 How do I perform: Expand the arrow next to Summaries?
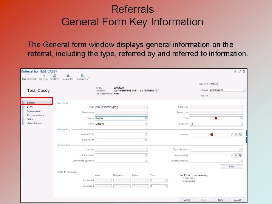pyautogui.click(x=89, y=77)
